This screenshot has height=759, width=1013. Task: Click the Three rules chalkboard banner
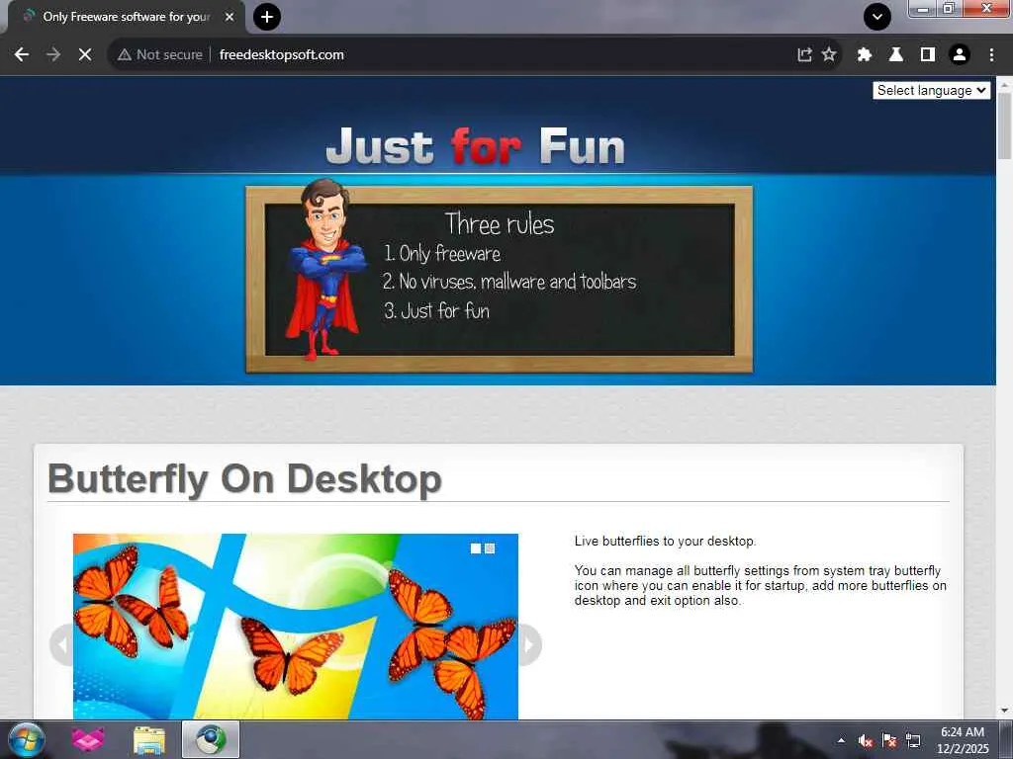click(499, 280)
